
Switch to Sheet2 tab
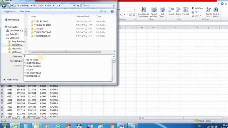coord(26,118)
